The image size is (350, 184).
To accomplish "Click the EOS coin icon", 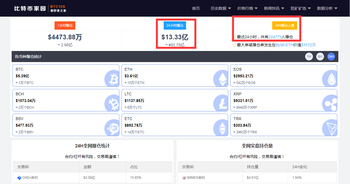I will 330,79.
